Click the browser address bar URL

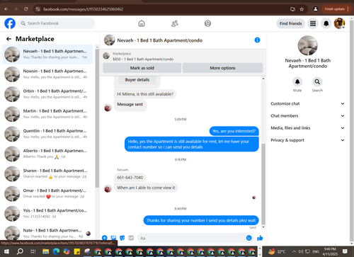click(x=83, y=9)
